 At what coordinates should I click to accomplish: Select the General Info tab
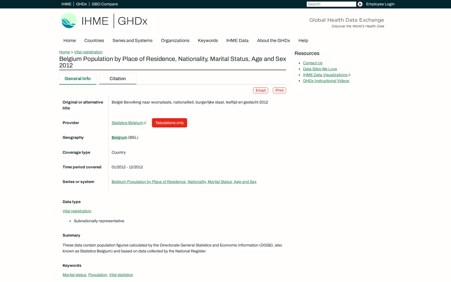78,79
